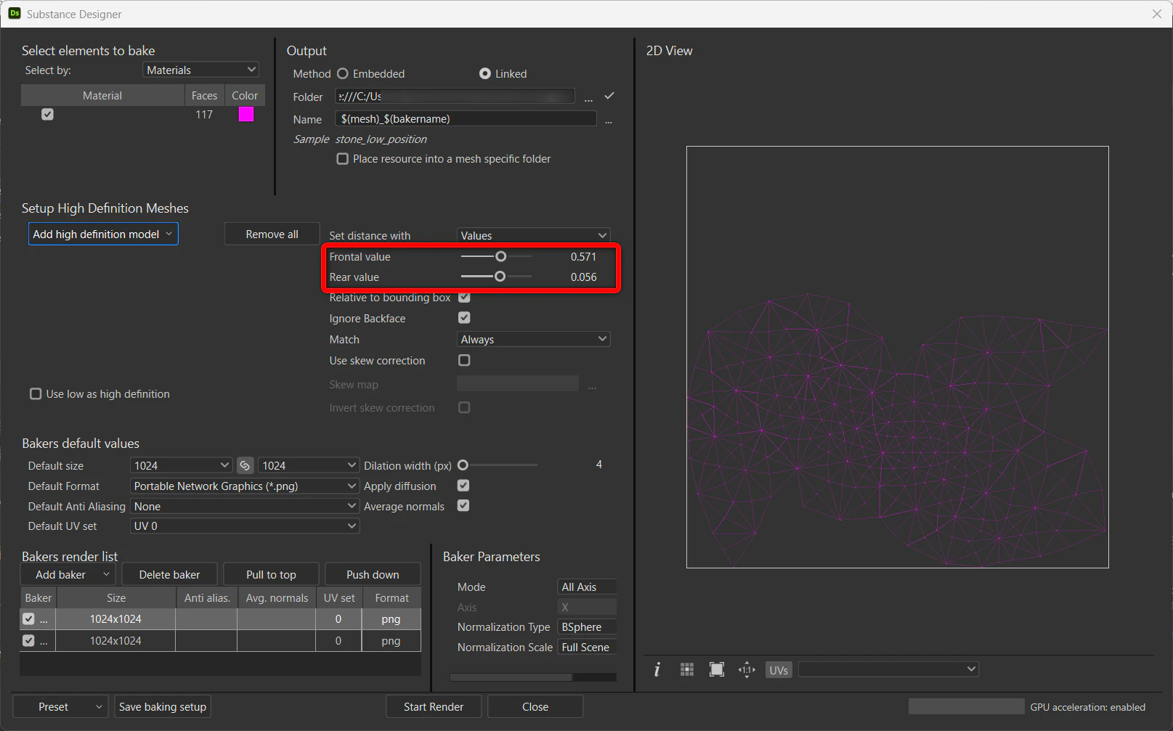Toggle Relative to bounding box checkbox
The height and width of the screenshot is (731, 1173).
coord(465,298)
